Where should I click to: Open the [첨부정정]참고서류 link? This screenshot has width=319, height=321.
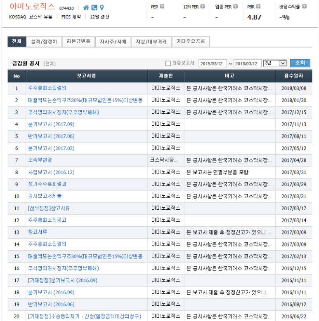pyautogui.click(x=49, y=209)
